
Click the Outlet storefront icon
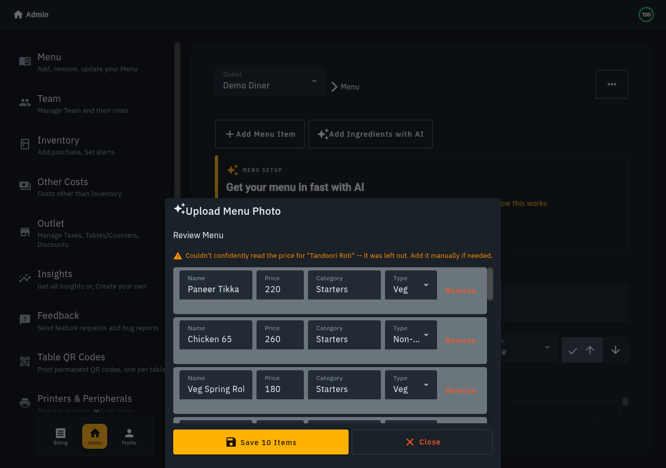(25, 231)
